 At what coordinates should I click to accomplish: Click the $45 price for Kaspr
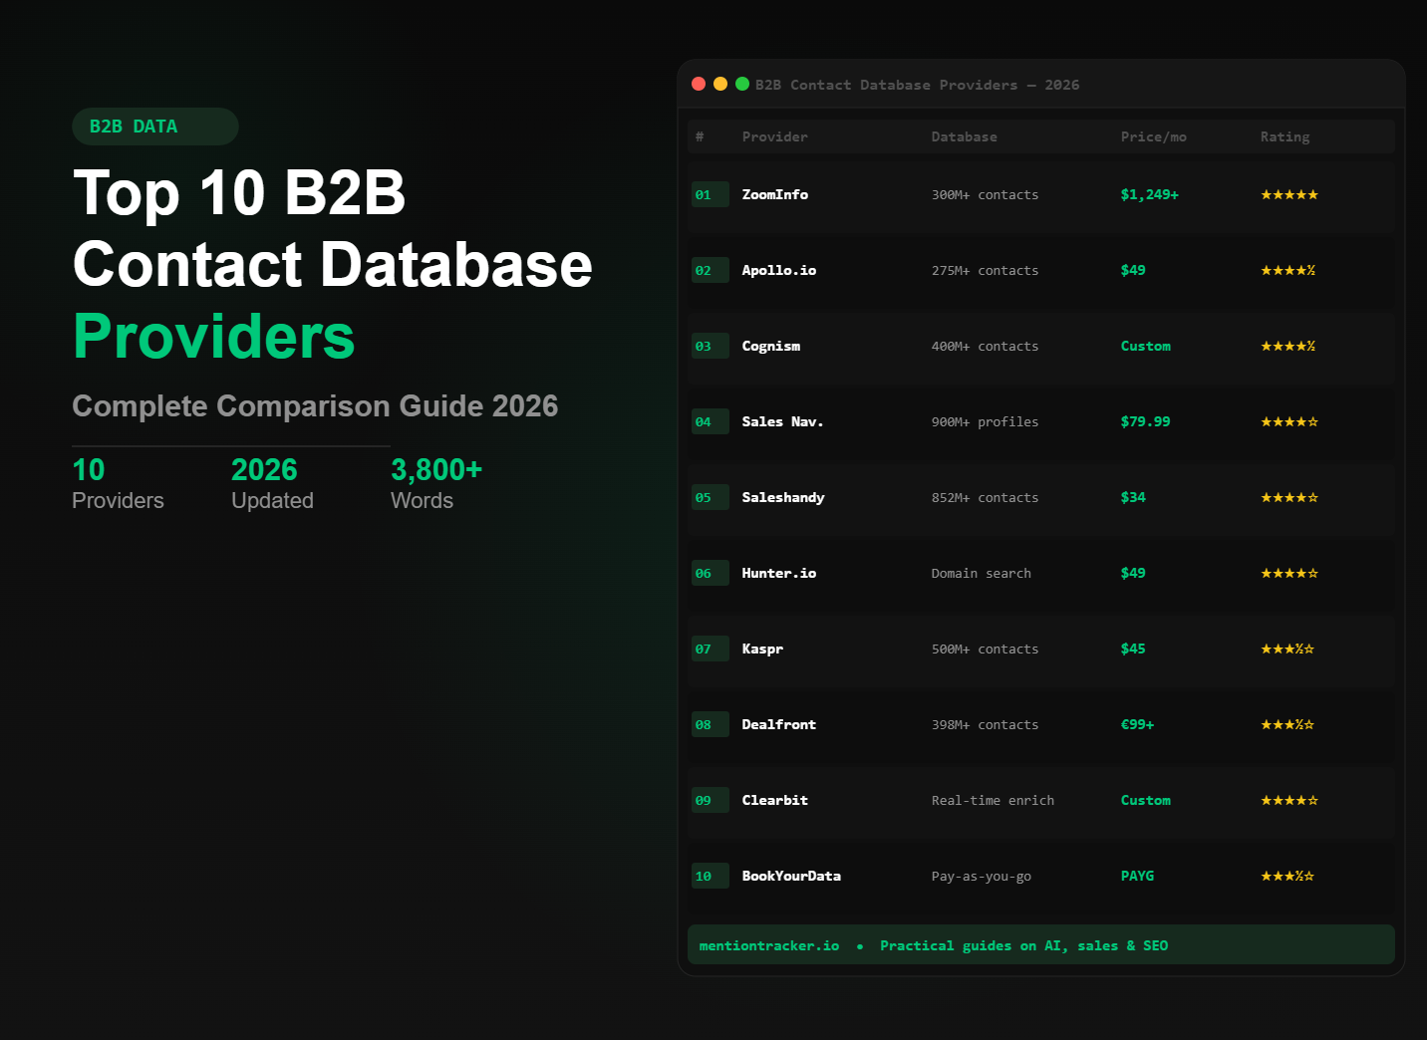click(1134, 650)
